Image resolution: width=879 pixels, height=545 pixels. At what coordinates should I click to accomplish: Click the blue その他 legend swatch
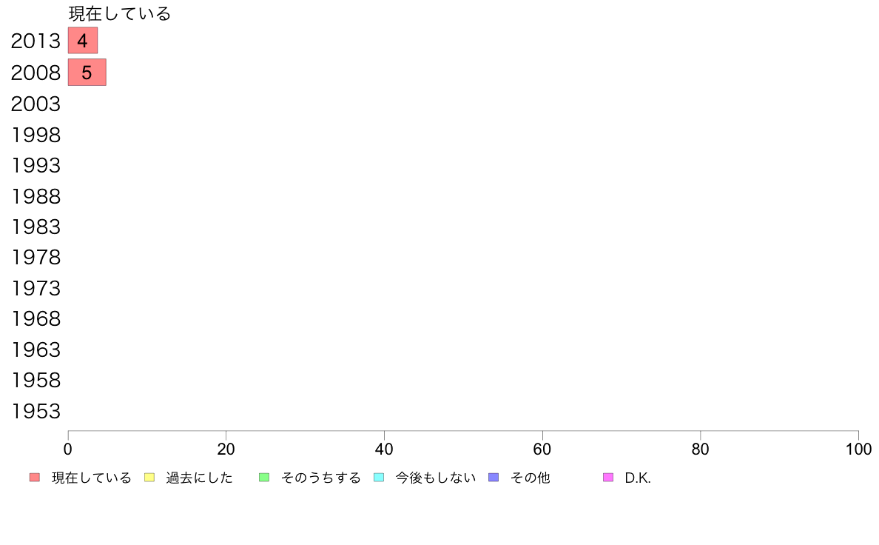(x=494, y=478)
